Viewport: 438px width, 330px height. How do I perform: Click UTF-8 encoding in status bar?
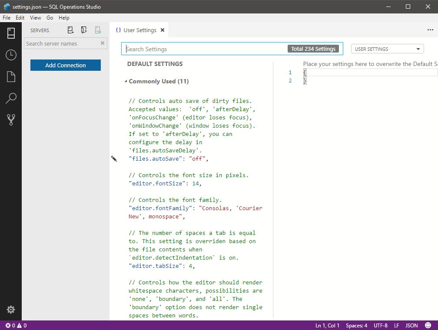click(x=381, y=325)
